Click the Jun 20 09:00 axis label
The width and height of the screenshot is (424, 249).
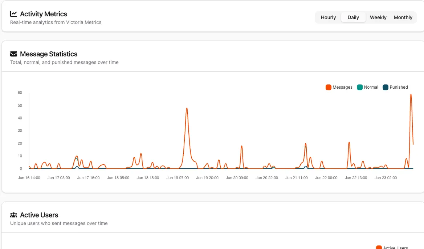point(237,178)
